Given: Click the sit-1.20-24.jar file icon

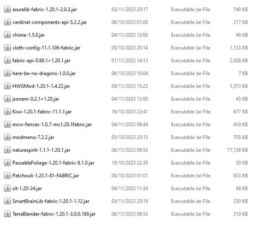Looking at the screenshot, I should tap(7, 188).
